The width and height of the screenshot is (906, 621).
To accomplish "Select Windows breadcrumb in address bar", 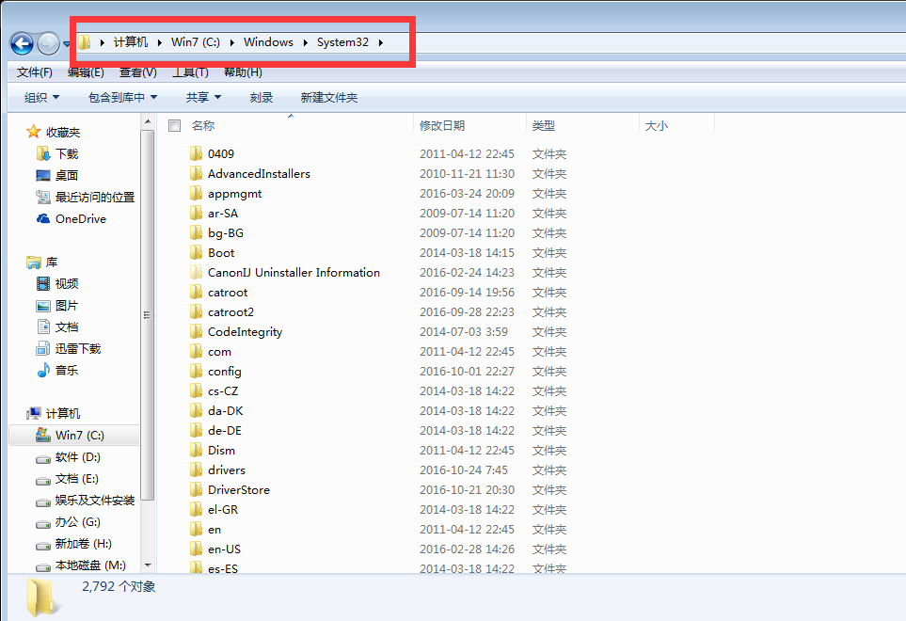I will point(268,42).
